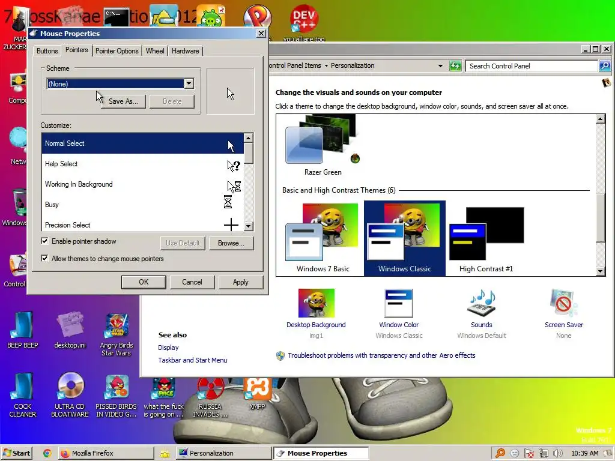
Task: Open the address bar history dropdown arrow
Action: [440, 66]
